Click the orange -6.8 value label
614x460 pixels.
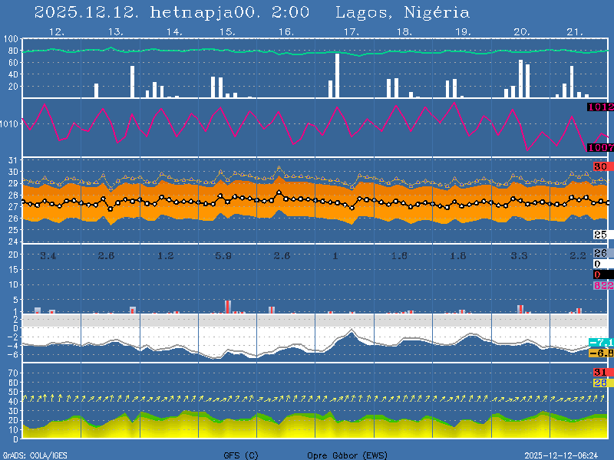click(x=600, y=353)
